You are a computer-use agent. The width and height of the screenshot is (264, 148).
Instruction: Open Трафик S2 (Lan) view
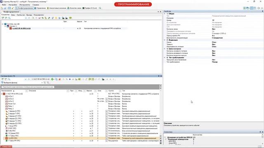[x=90, y=8]
